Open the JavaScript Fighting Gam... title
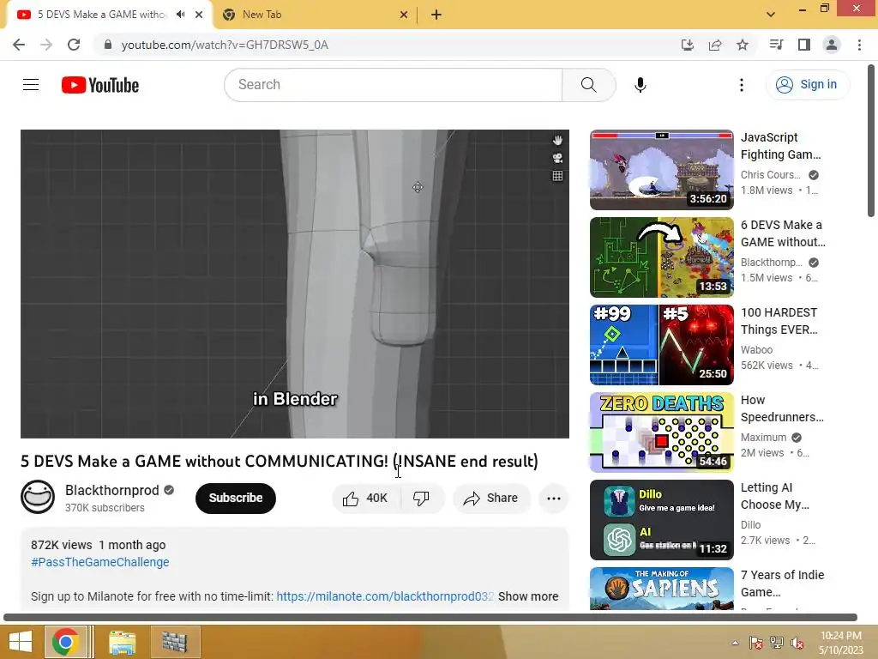Viewport: 878px width, 659px height. [x=780, y=146]
